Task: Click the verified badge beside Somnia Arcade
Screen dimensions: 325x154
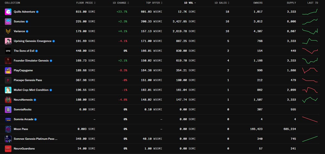Action: 36,119
